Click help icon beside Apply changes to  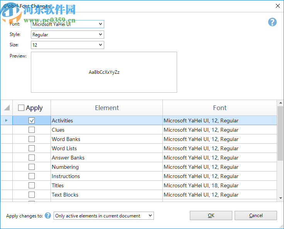(48, 215)
